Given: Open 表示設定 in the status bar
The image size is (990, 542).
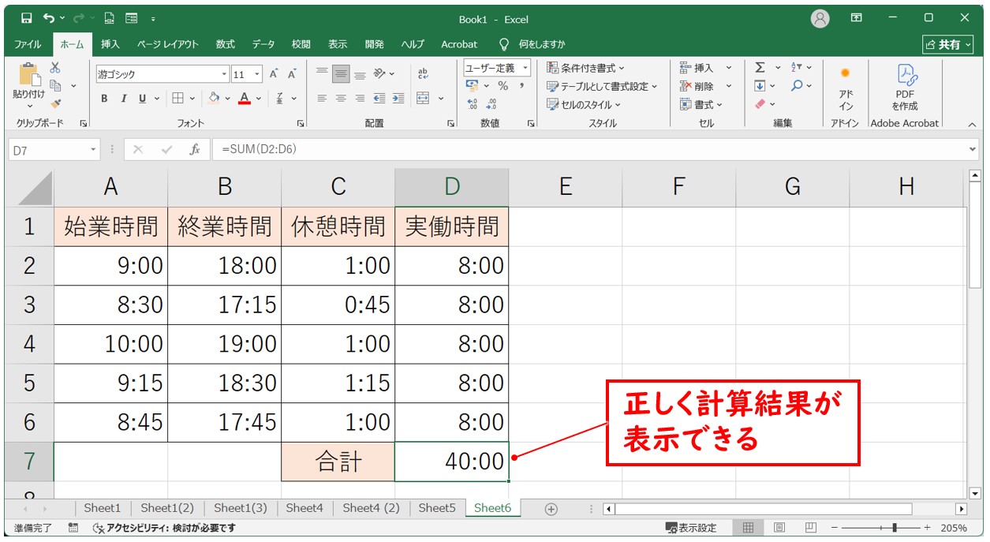Looking at the screenshot, I should click(691, 528).
